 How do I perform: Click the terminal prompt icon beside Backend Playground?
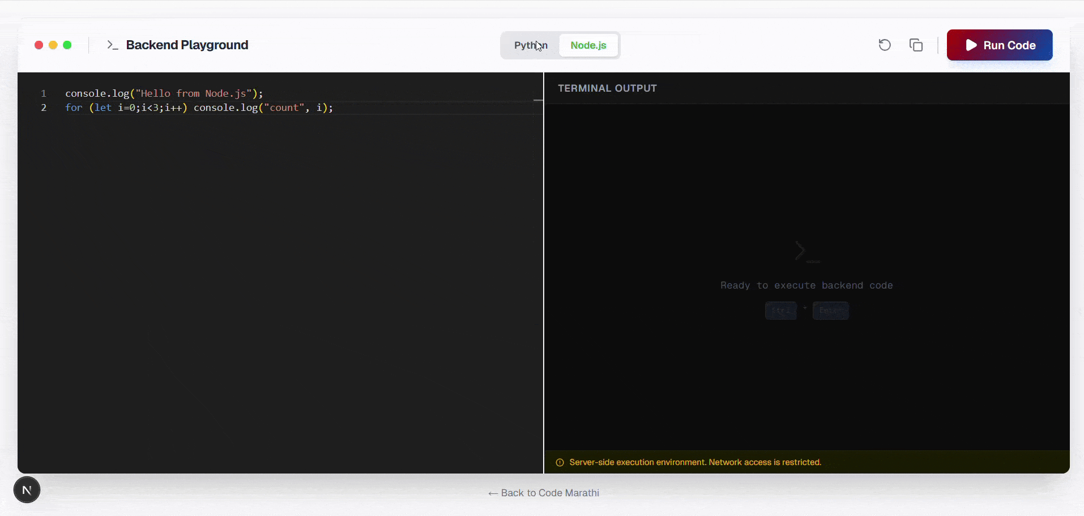click(112, 45)
